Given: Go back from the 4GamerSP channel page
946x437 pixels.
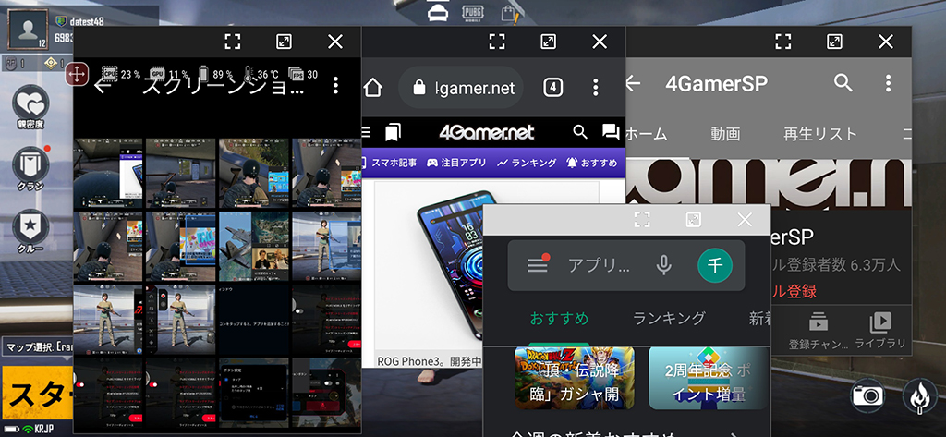Looking at the screenshot, I should click(x=632, y=83).
